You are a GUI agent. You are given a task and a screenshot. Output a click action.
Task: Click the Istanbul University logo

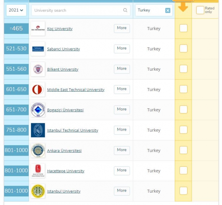coord(38,191)
